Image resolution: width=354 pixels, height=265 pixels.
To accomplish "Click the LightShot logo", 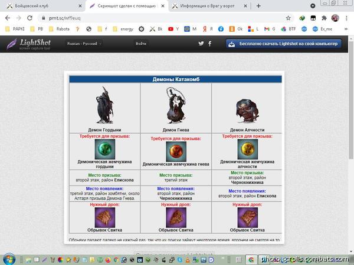I will (x=29, y=44).
